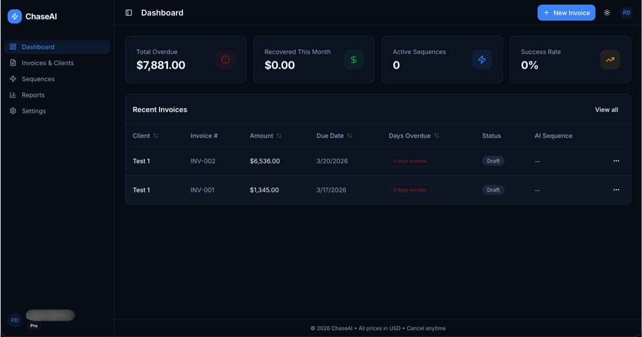
Task: Click the green dollar sign icon
Action: [x=354, y=59]
